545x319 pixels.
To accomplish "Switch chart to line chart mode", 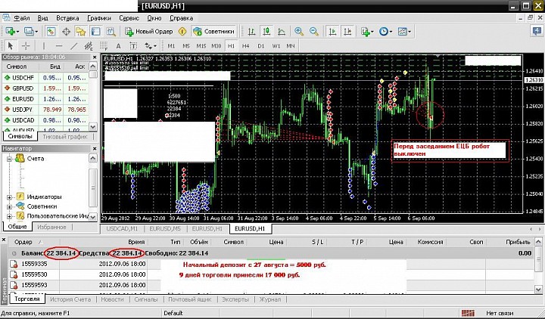I will click(282, 32).
